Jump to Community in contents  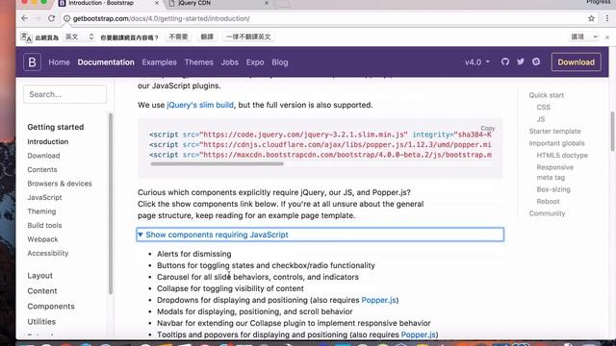pyautogui.click(x=547, y=213)
